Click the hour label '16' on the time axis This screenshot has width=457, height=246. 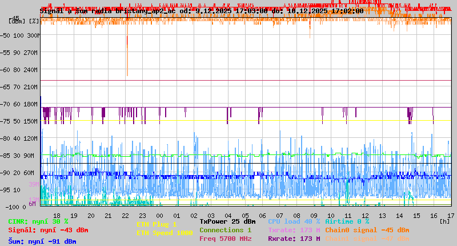coord(434,216)
